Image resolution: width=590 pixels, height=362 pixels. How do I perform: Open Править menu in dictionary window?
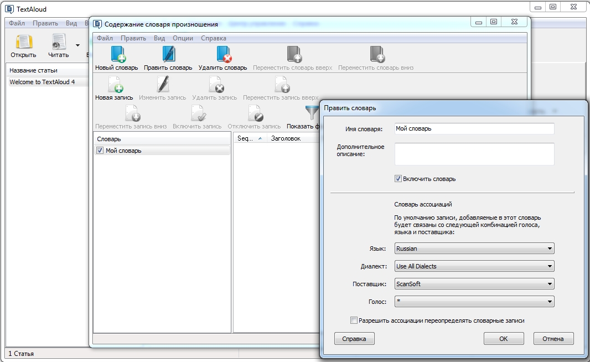pos(133,38)
